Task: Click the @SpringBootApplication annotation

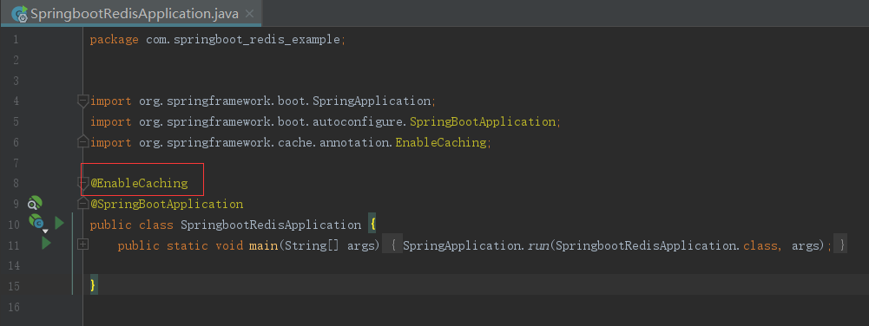Action: pyautogui.click(x=167, y=205)
